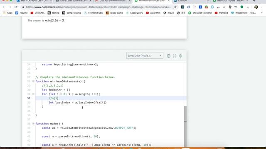Open the language selector JavaScript (Node.js)
266x149 pixels.
(x=145, y=55)
